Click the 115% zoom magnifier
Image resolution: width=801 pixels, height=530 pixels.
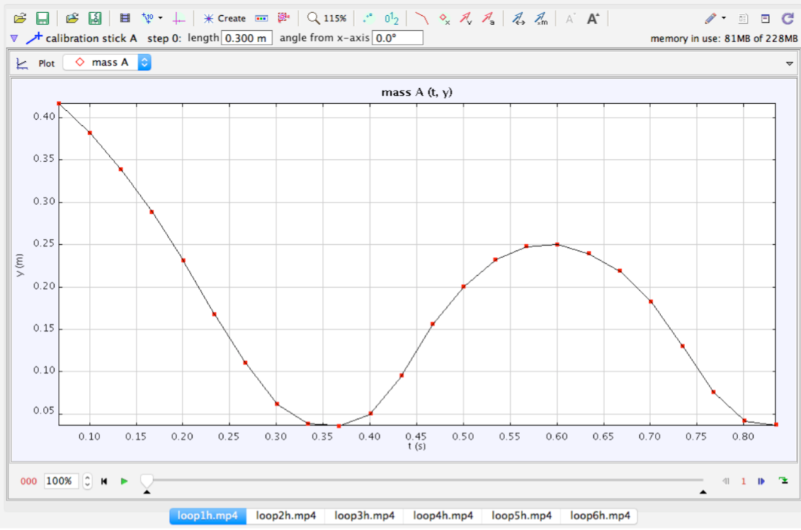tap(327, 18)
